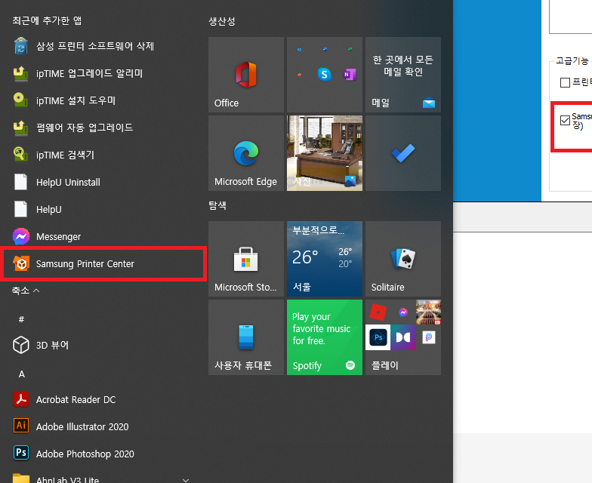Toggle the checked Samsung checkbox in installer window
This screenshot has height=483, width=592.
tap(565, 121)
